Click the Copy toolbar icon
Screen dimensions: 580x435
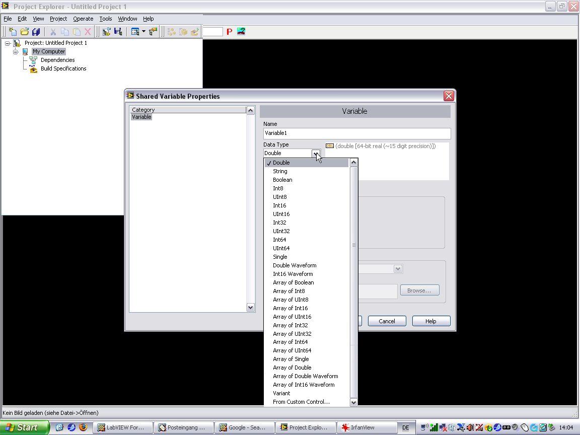pos(65,32)
